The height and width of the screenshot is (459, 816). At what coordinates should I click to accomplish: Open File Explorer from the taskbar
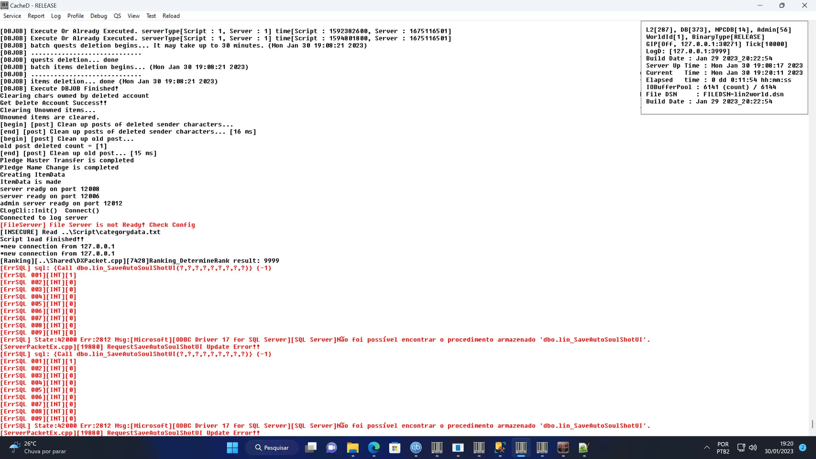click(353, 448)
